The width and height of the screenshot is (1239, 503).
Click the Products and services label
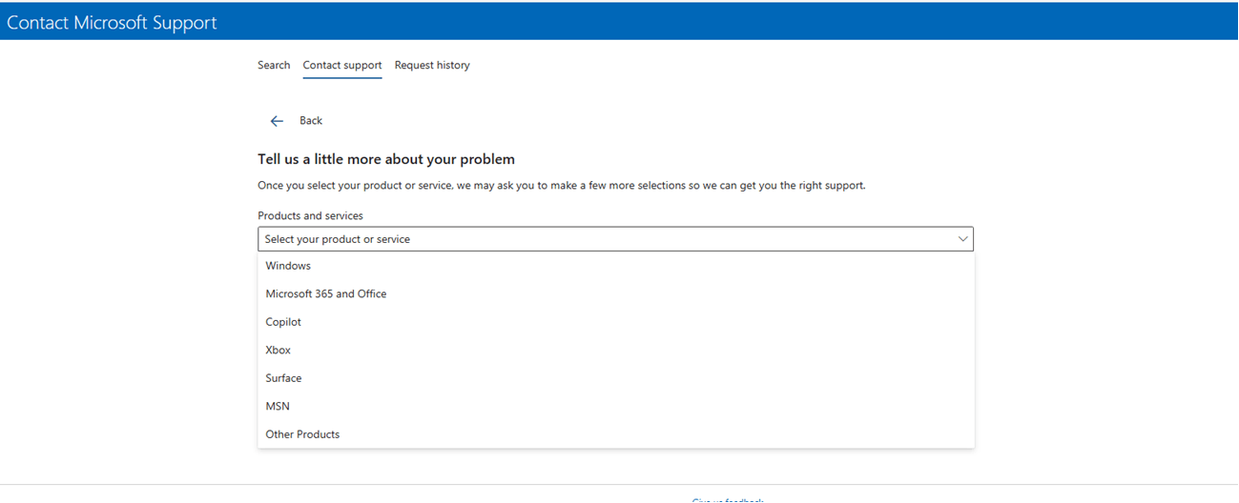pyautogui.click(x=310, y=216)
